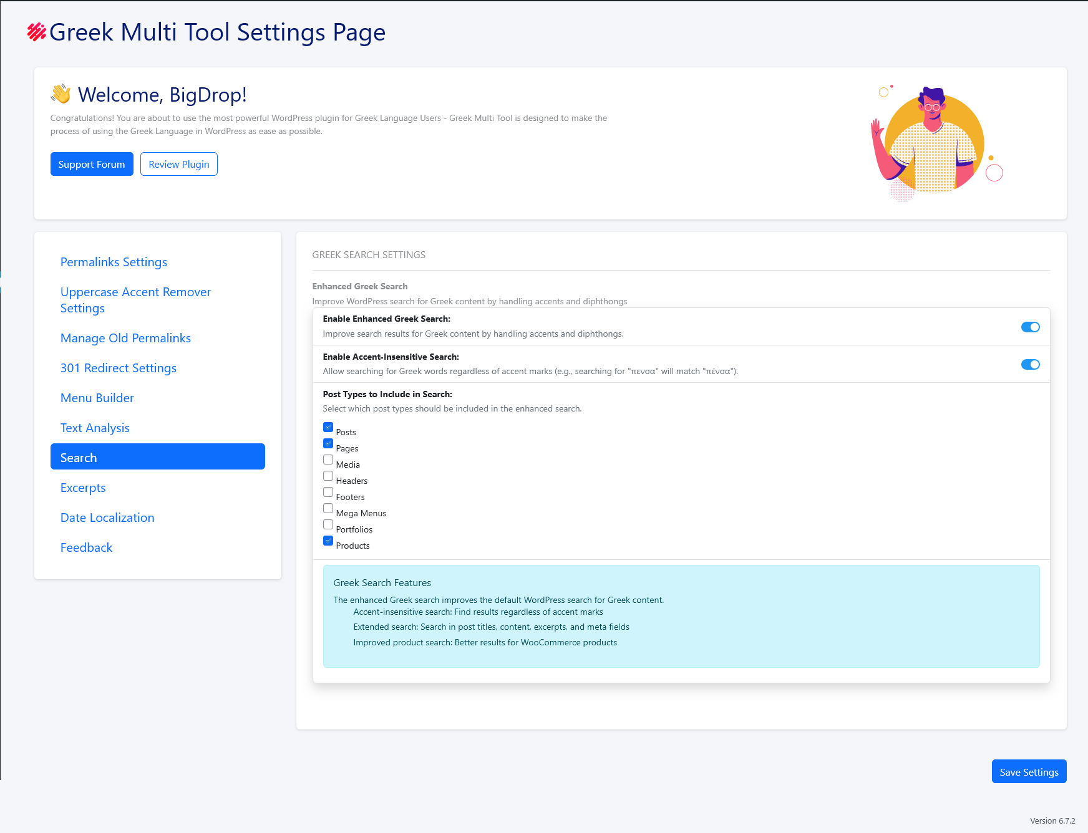The image size is (1088, 833).
Task: Open the 301 Redirect Settings section
Action: pyautogui.click(x=119, y=368)
